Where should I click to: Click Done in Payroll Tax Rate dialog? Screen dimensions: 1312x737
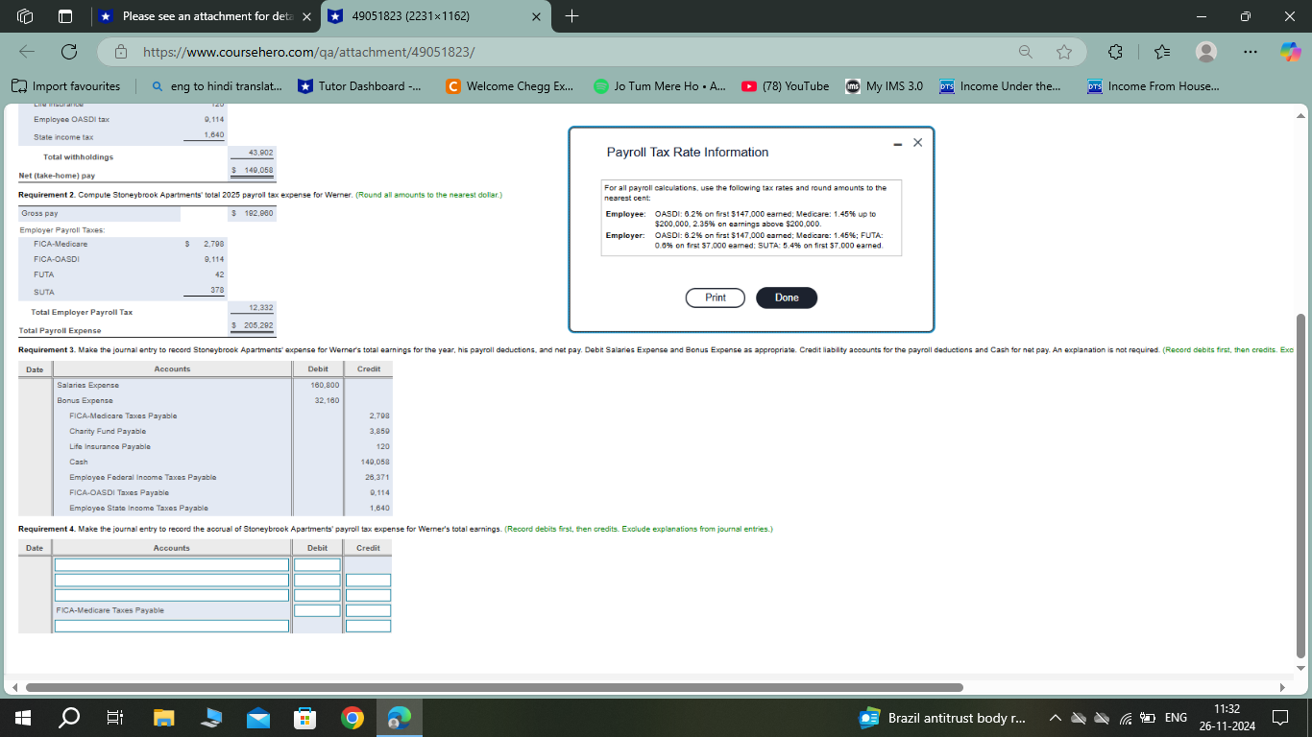click(x=787, y=297)
